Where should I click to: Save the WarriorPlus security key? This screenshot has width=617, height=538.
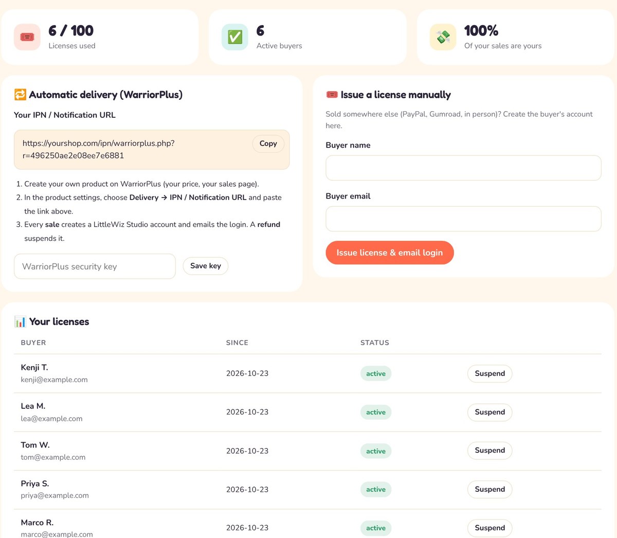206,266
